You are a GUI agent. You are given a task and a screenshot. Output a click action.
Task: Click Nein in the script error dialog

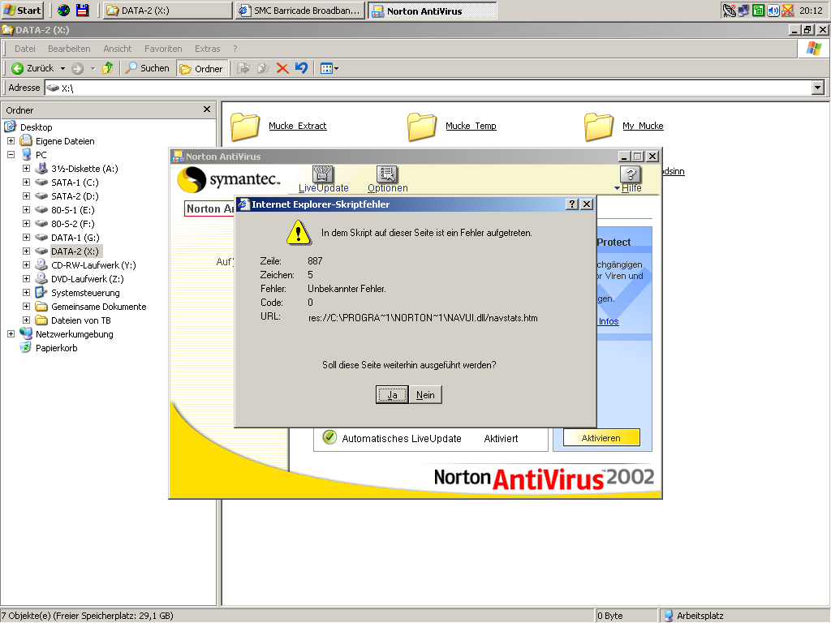pos(425,395)
